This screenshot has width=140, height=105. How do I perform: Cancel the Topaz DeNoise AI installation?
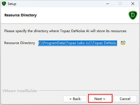click(x=125, y=99)
